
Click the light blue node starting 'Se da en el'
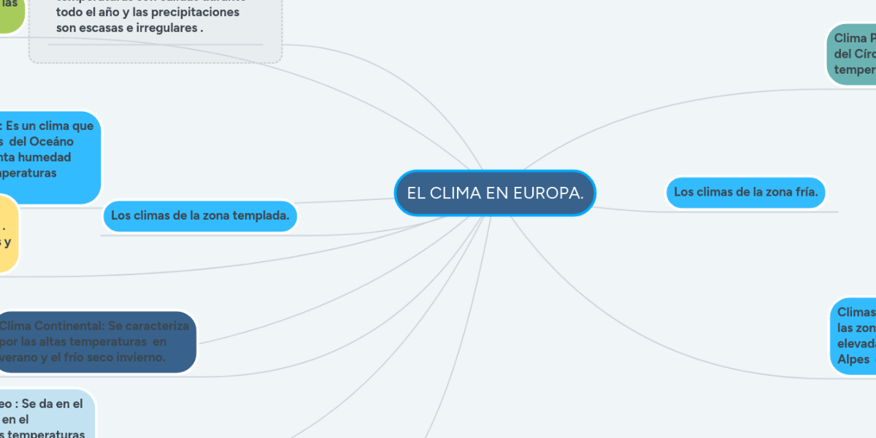47,414
